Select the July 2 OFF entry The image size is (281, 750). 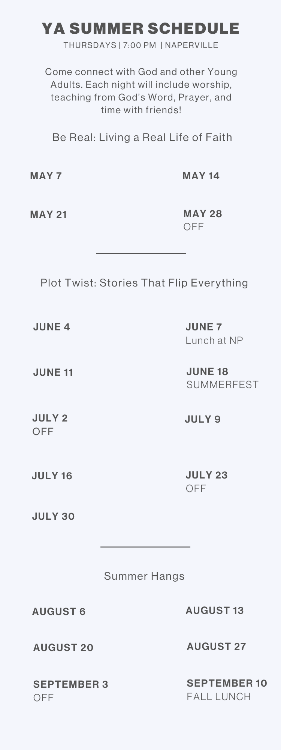[x=50, y=424]
